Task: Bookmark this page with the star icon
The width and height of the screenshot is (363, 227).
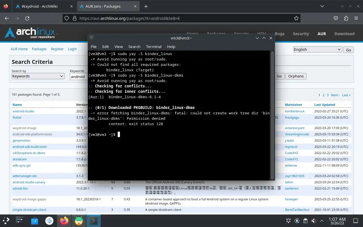Action: click(x=296, y=18)
